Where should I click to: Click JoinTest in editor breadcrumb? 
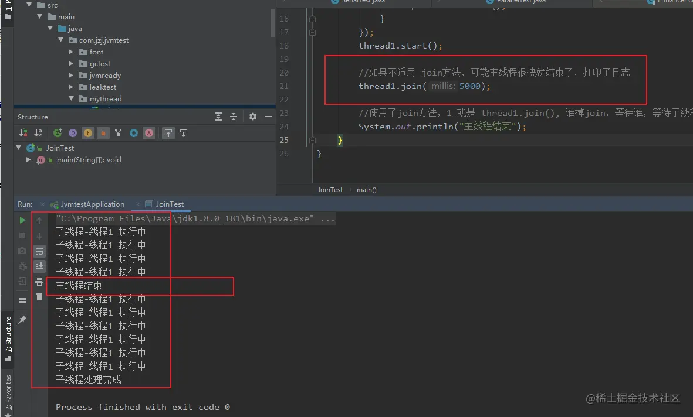tap(330, 190)
